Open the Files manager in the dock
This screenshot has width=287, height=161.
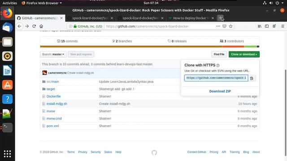[7, 42]
